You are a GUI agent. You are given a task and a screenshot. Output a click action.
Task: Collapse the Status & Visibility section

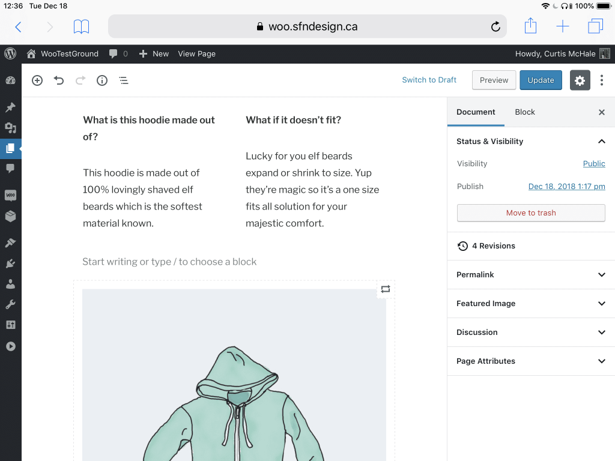[x=601, y=141]
